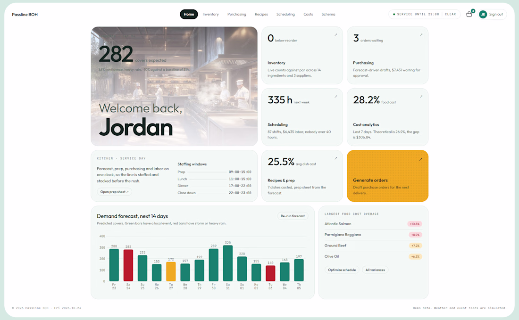Click the Ground Beef row

click(x=373, y=246)
